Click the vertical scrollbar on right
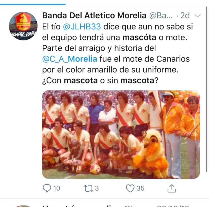The height and width of the screenshot is (207, 209). coord(206,89)
